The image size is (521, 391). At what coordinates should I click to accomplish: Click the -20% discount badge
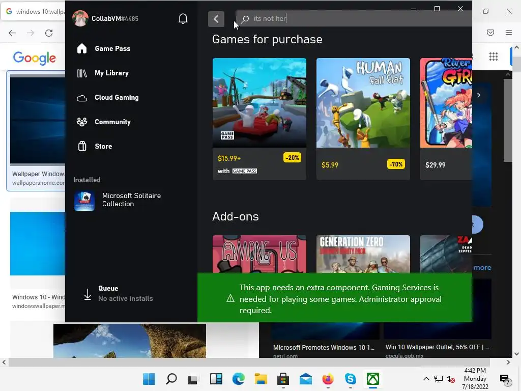click(292, 158)
